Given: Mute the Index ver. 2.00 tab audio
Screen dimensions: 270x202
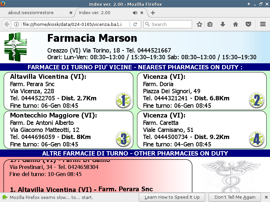Looking at the screenshot, I should [x=135, y=13].
